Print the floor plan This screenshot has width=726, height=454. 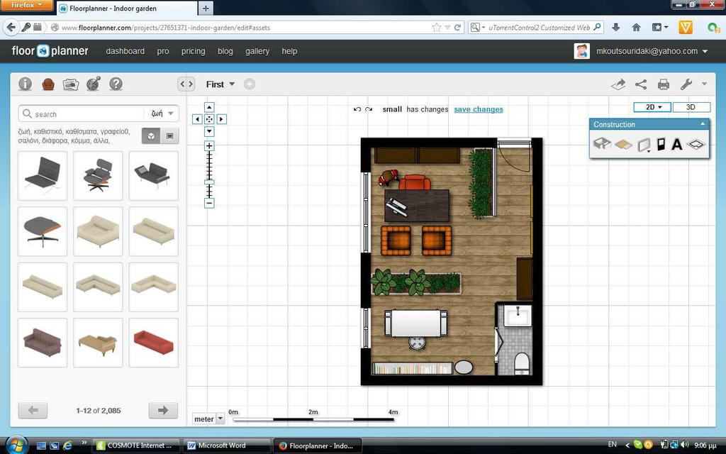point(664,84)
